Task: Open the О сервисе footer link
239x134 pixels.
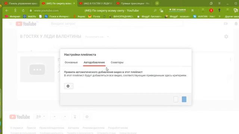Action: [x=16, y=128]
